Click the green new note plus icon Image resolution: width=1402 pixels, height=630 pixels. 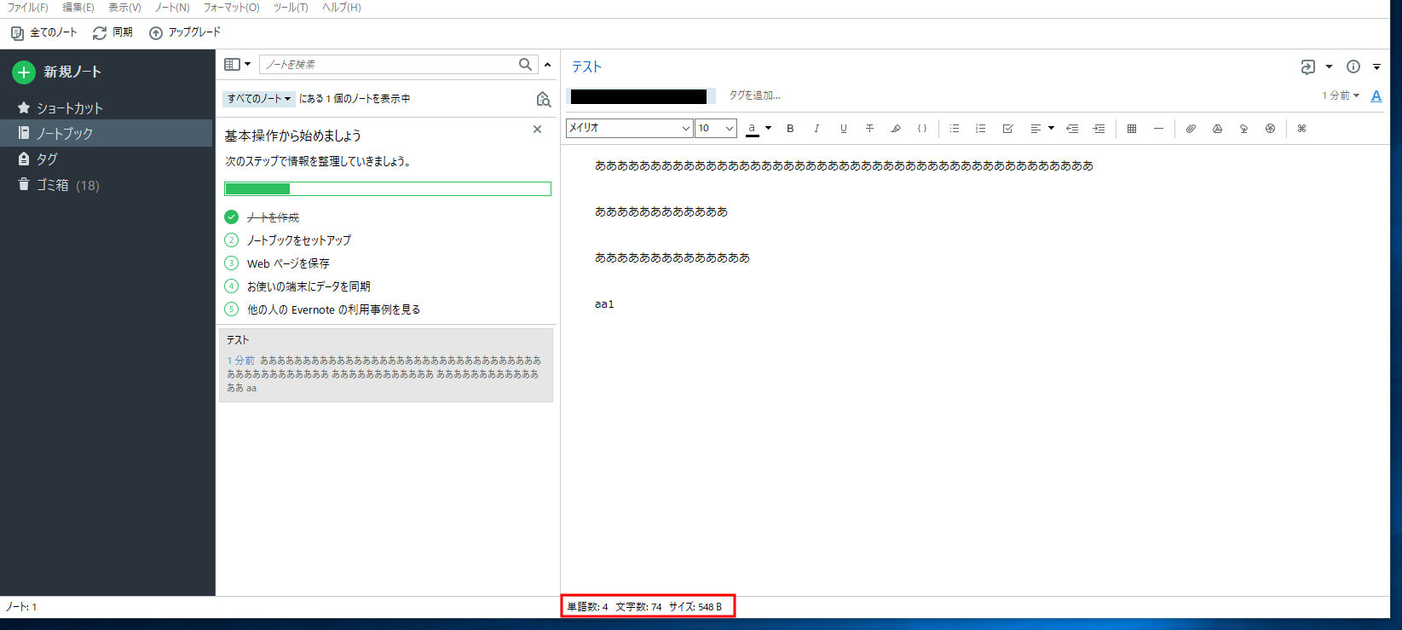click(x=24, y=72)
